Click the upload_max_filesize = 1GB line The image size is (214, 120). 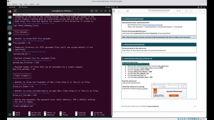(26, 63)
